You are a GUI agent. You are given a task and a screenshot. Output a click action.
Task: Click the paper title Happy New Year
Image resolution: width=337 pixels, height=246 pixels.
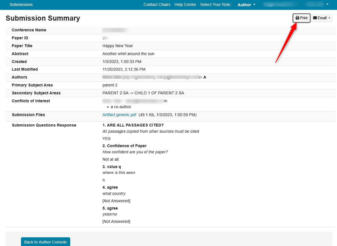click(x=118, y=46)
